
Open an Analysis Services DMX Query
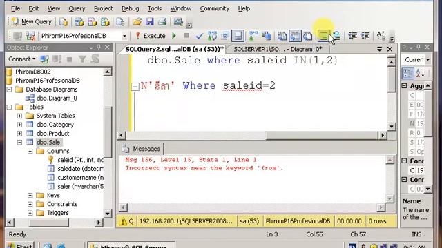pos(92,21)
